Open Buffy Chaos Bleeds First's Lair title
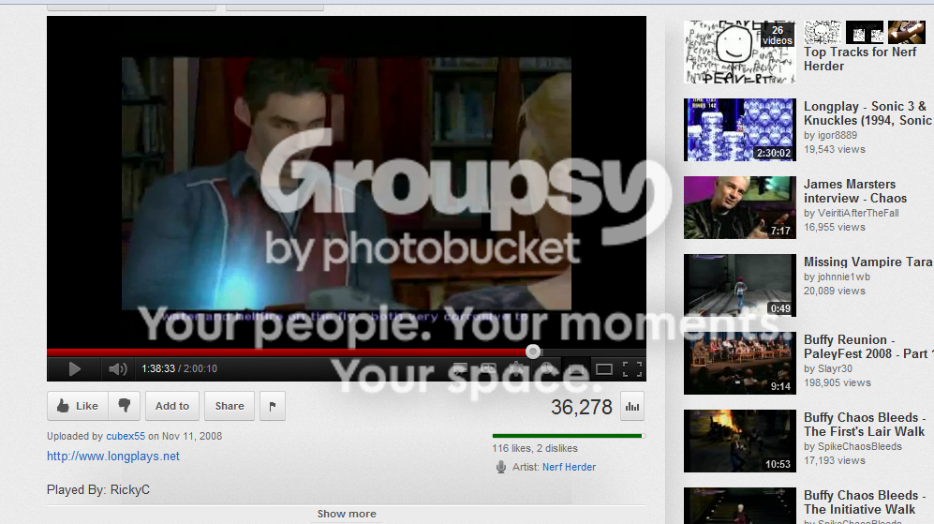 click(865, 425)
